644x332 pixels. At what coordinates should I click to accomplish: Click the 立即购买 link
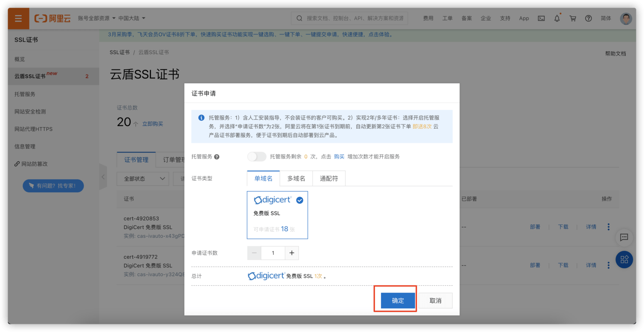[153, 124]
